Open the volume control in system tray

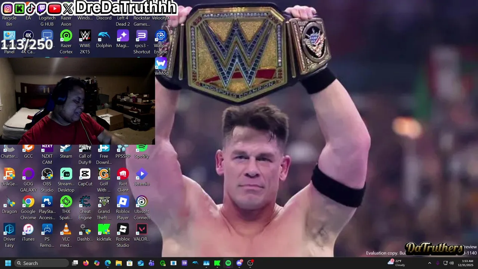[x=451, y=263]
